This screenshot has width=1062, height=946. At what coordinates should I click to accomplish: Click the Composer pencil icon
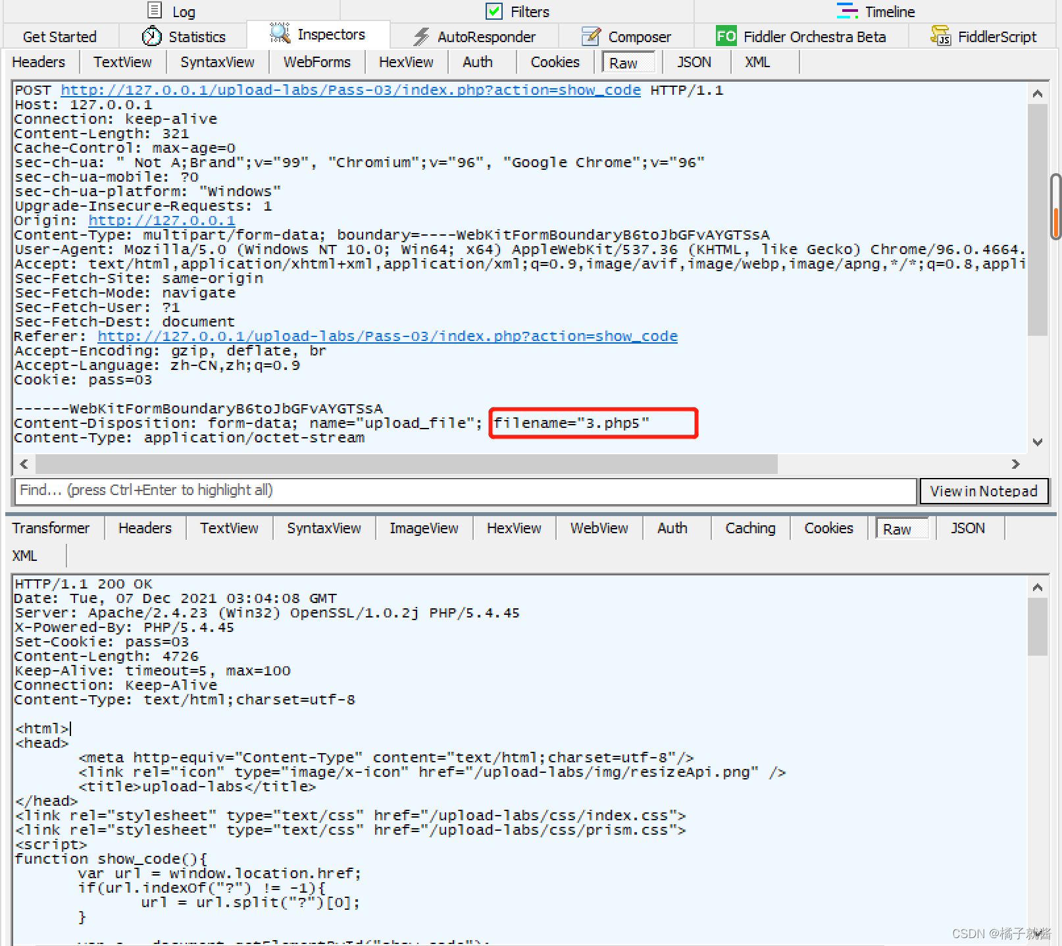(x=591, y=36)
